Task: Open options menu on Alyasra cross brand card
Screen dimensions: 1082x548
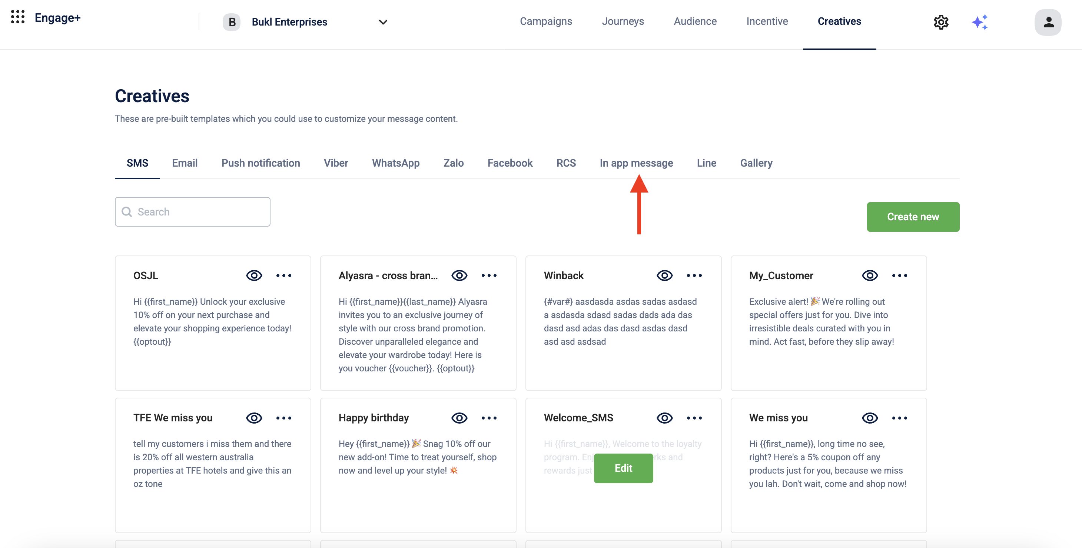Action: click(489, 276)
